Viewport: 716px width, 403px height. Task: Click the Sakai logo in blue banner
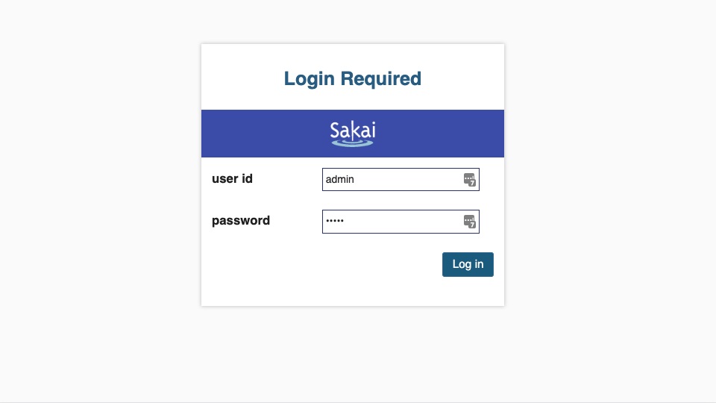tap(353, 134)
